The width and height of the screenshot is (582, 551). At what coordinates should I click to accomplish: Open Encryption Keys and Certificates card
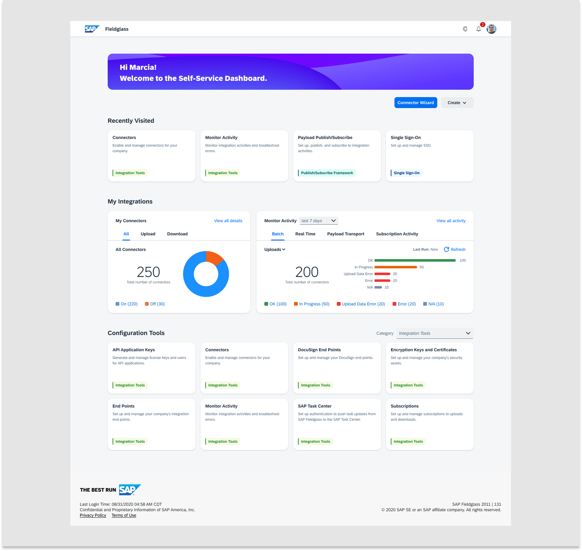pyautogui.click(x=430, y=368)
